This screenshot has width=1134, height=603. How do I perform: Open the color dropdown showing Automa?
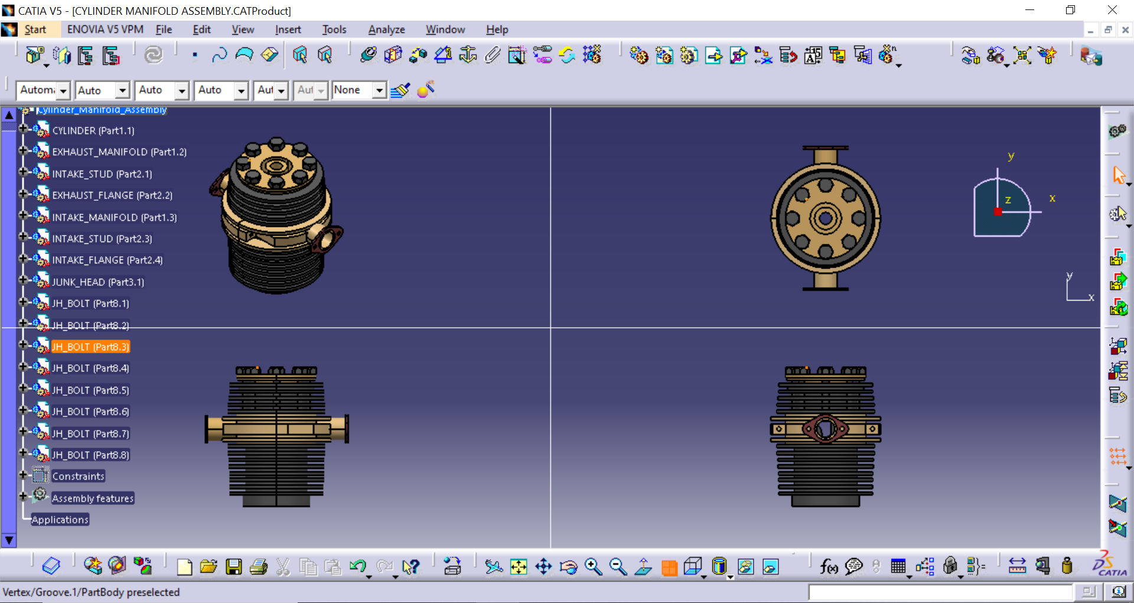pyautogui.click(x=63, y=90)
